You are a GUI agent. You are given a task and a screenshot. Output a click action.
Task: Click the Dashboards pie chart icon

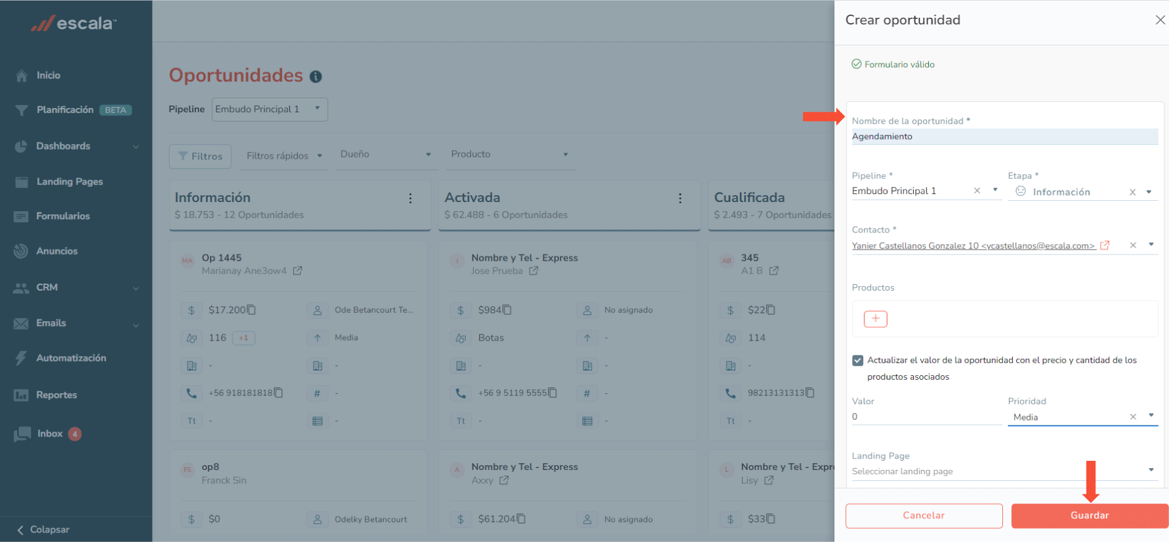[21, 146]
